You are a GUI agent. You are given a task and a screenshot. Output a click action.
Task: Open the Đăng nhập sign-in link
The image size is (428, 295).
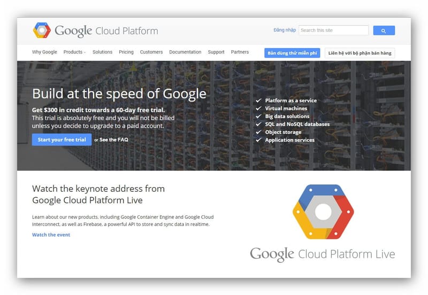[x=285, y=30]
